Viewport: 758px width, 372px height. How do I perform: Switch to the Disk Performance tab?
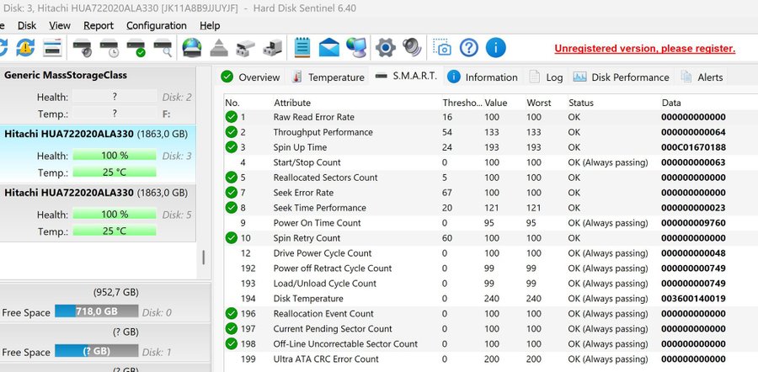[x=621, y=77]
